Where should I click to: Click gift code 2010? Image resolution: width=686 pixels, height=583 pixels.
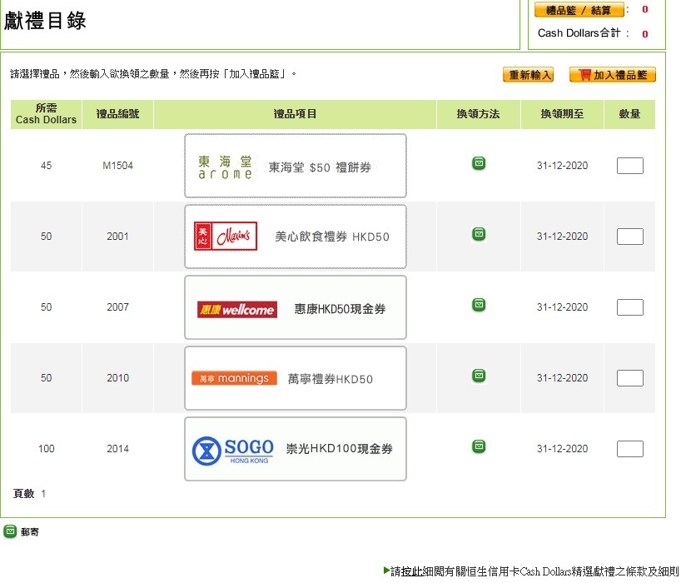pos(117,378)
